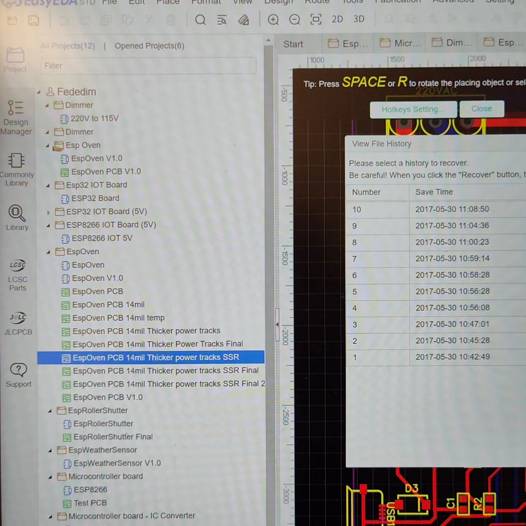Image resolution: width=526 pixels, height=526 pixels.
Task: Collapse the EspOven folder
Action: (49, 252)
